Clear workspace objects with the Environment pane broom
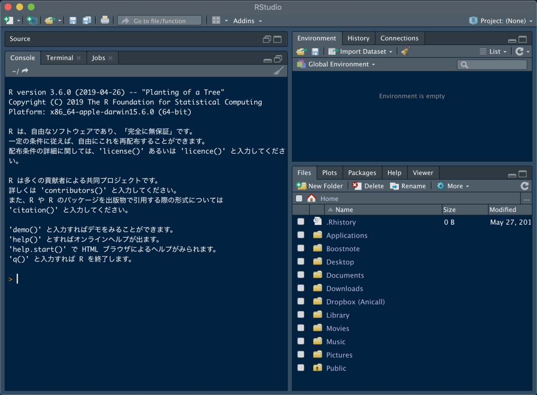The width and height of the screenshot is (537, 395). click(x=405, y=51)
